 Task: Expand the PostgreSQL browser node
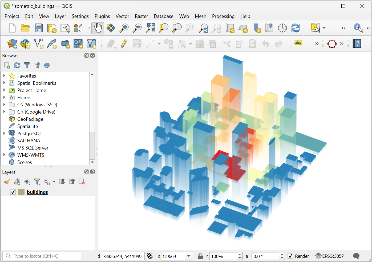[x=4, y=134]
